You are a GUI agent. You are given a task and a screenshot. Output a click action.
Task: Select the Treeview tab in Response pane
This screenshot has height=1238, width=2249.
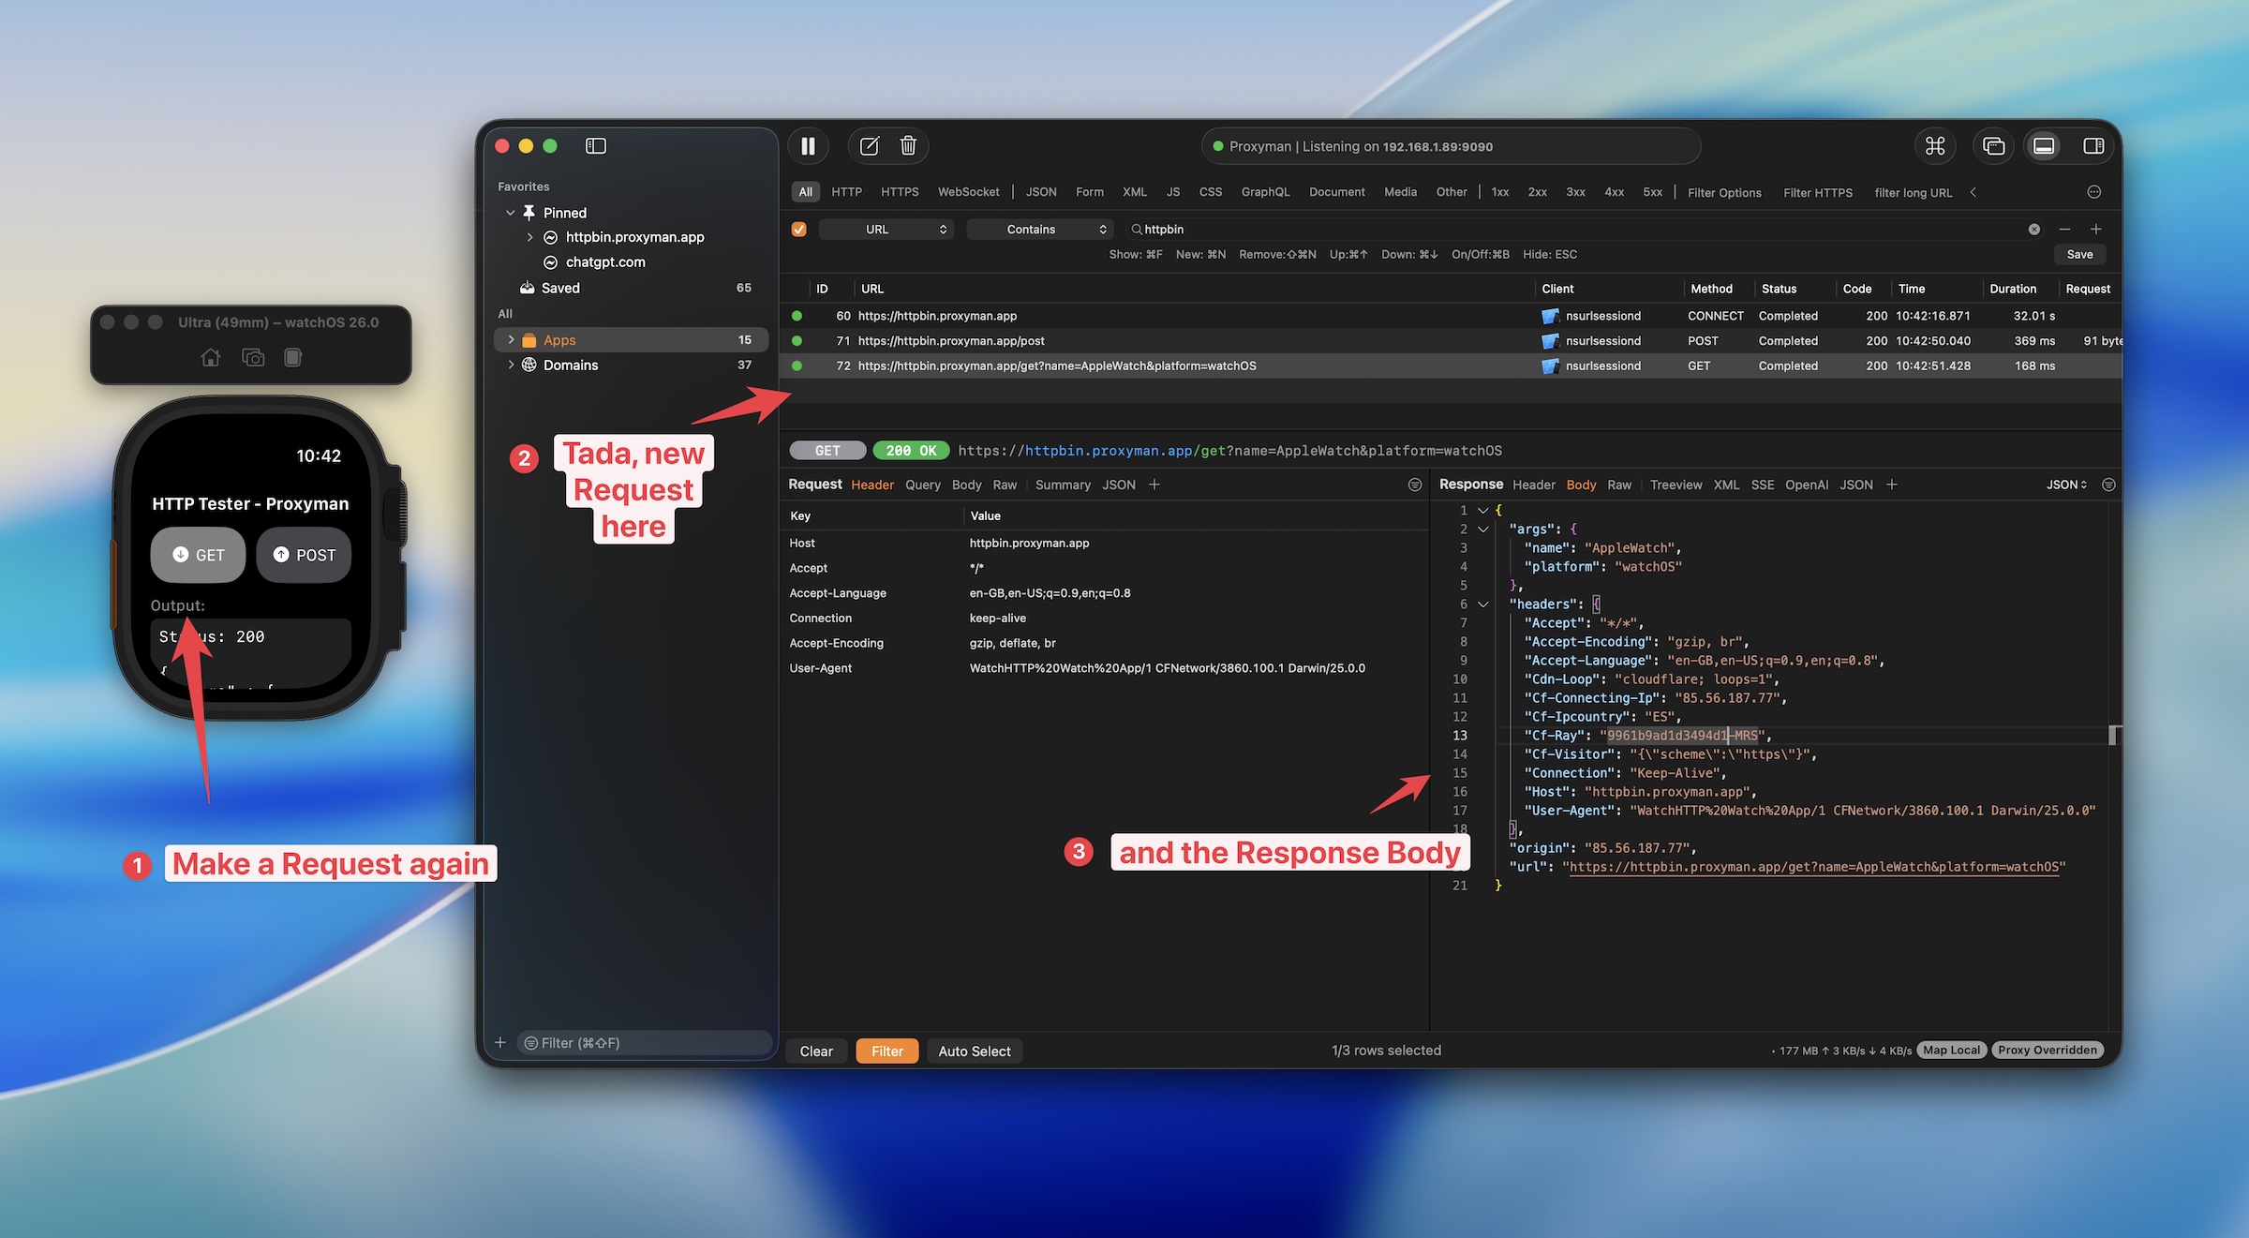[x=1676, y=485]
